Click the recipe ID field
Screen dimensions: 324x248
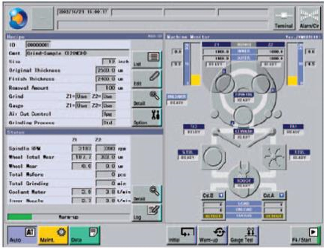point(38,45)
